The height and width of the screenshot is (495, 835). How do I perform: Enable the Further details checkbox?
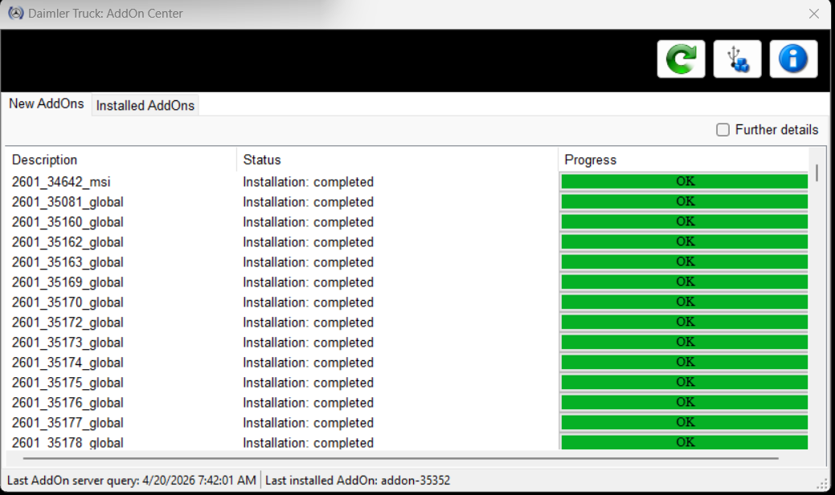pyautogui.click(x=722, y=129)
